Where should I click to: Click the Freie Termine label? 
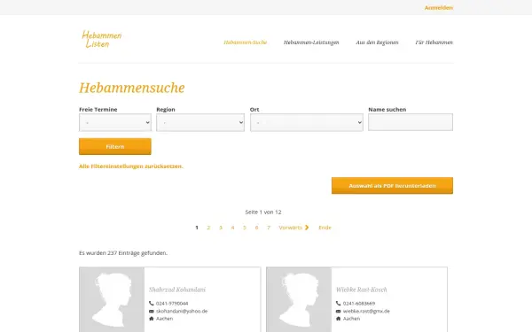click(98, 110)
